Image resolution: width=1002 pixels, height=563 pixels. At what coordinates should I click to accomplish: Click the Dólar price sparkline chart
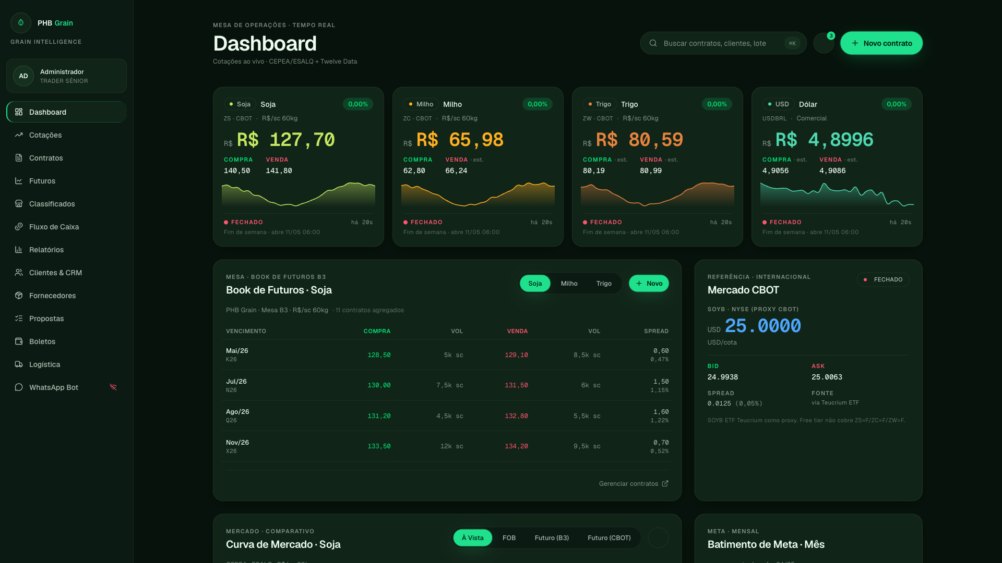837,195
